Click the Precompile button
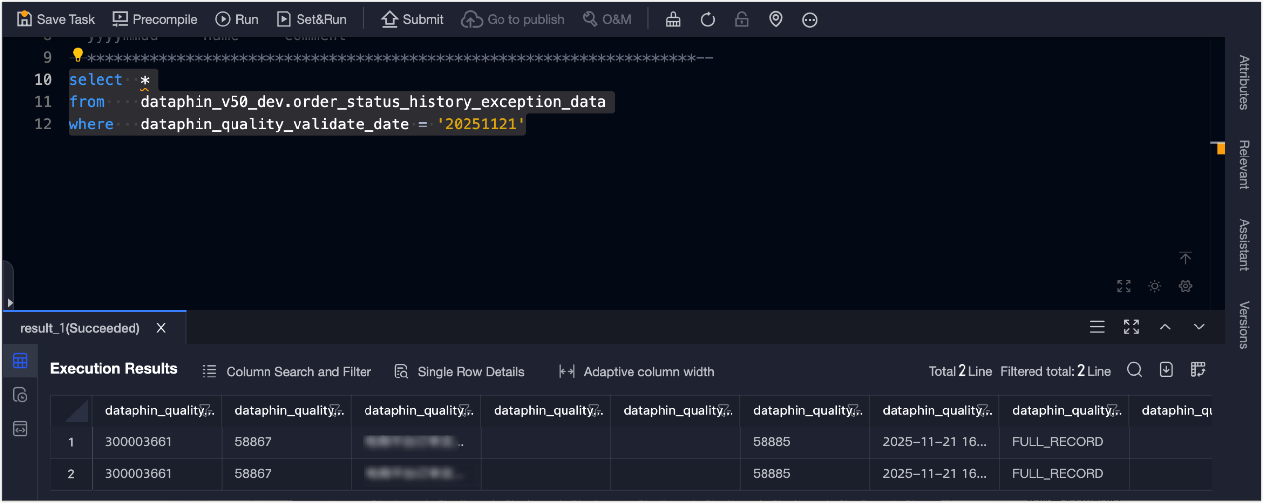Screen dimensions: 1263x503 pos(155,19)
